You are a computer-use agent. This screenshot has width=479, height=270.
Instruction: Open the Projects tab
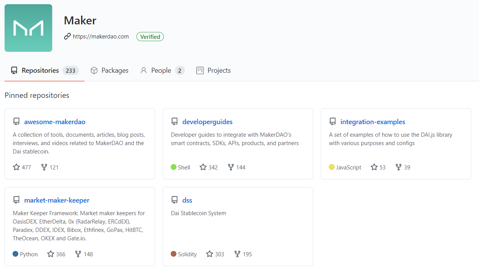click(x=213, y=70)
